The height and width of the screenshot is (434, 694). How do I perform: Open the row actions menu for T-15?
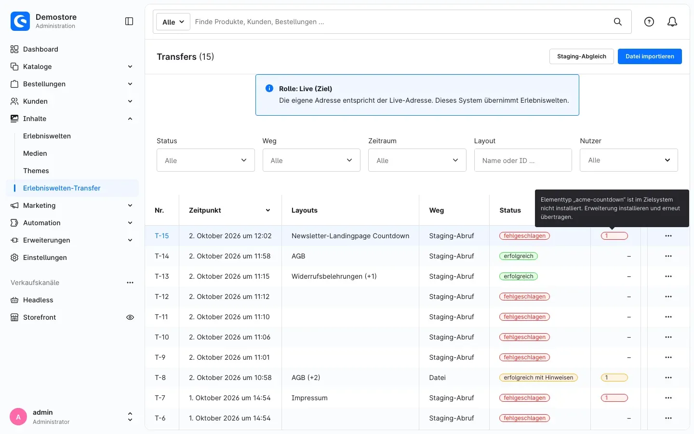tap(668, 236)
